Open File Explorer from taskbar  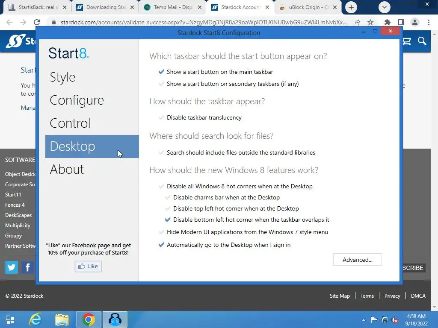(x=62, y=319)
